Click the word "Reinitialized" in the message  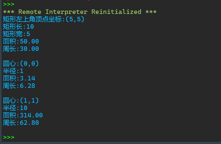coord(116,12)
